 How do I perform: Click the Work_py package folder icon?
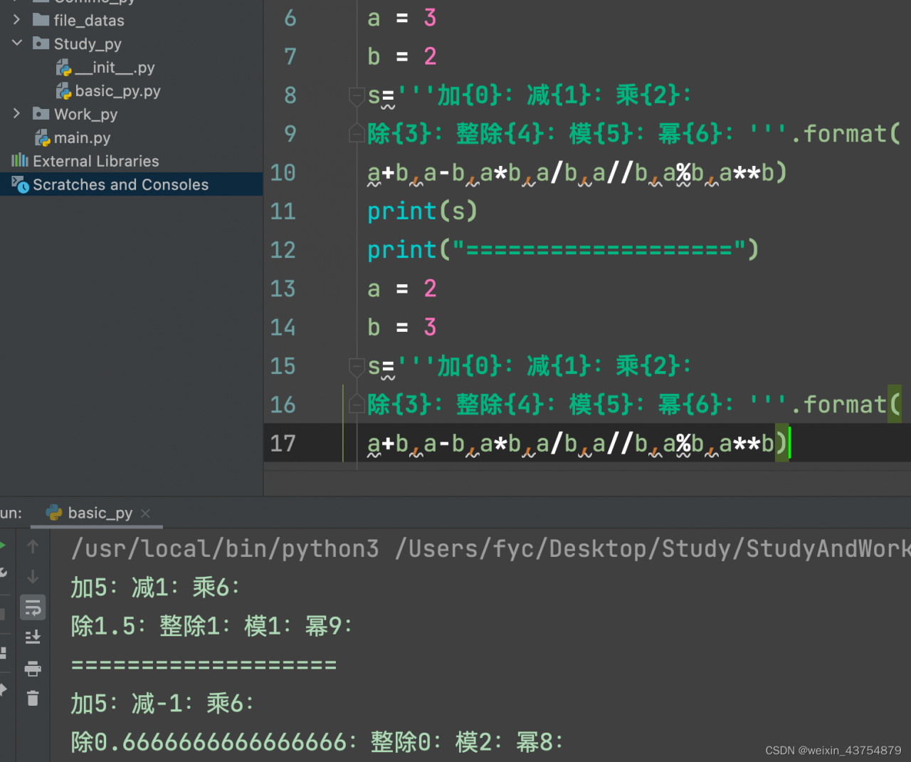tap(41, 114)
